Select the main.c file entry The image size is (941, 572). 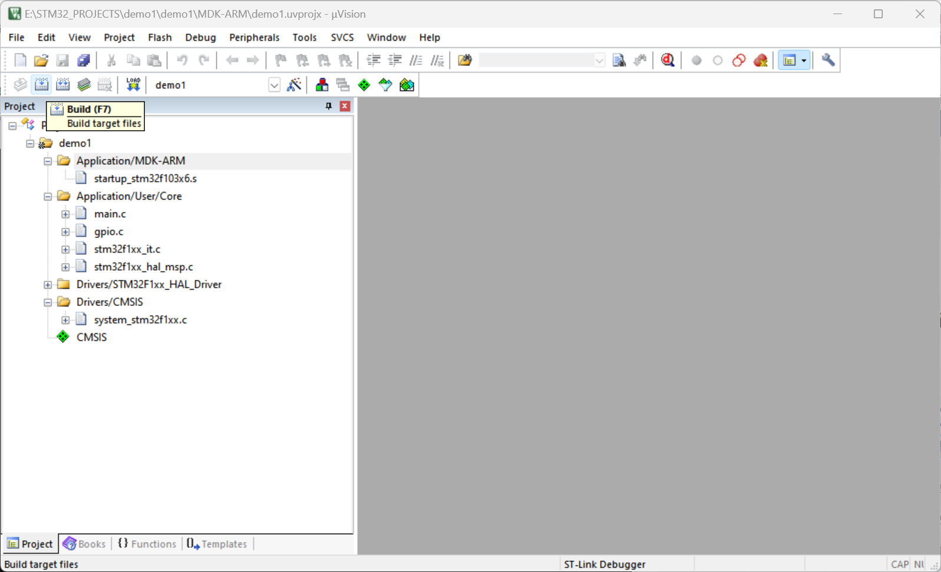(x=110, y=214)
